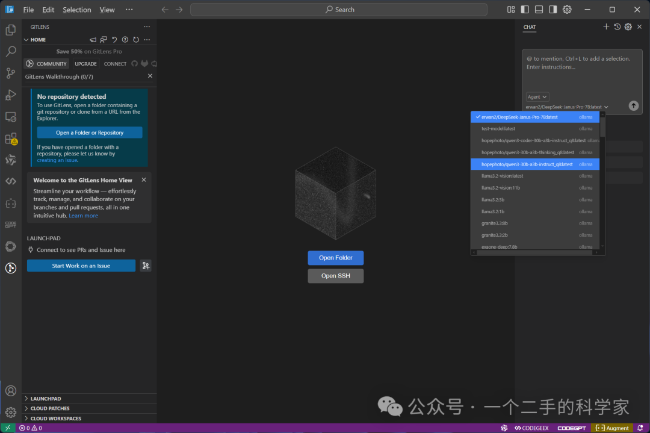This screenshot has height=433, width=650.
Task: Open Source Control view in activity bar
Action: click(11, 73)
